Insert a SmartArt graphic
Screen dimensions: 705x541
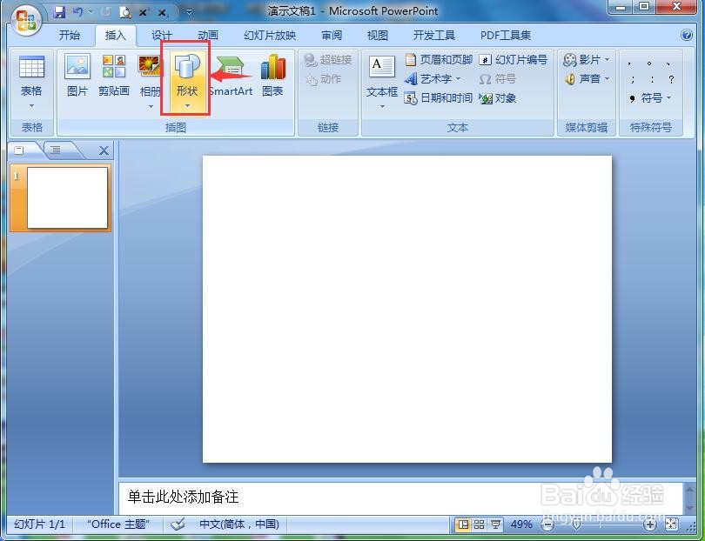pyautogui.click(x=232, y=75)
